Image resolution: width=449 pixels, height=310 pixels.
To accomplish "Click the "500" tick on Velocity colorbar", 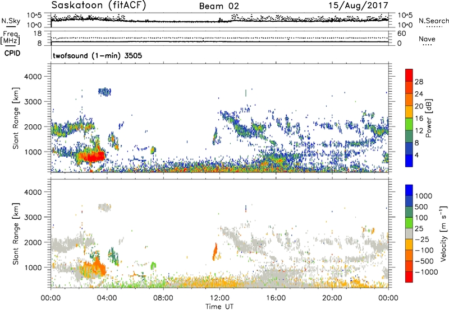I will tap(421, 206).
